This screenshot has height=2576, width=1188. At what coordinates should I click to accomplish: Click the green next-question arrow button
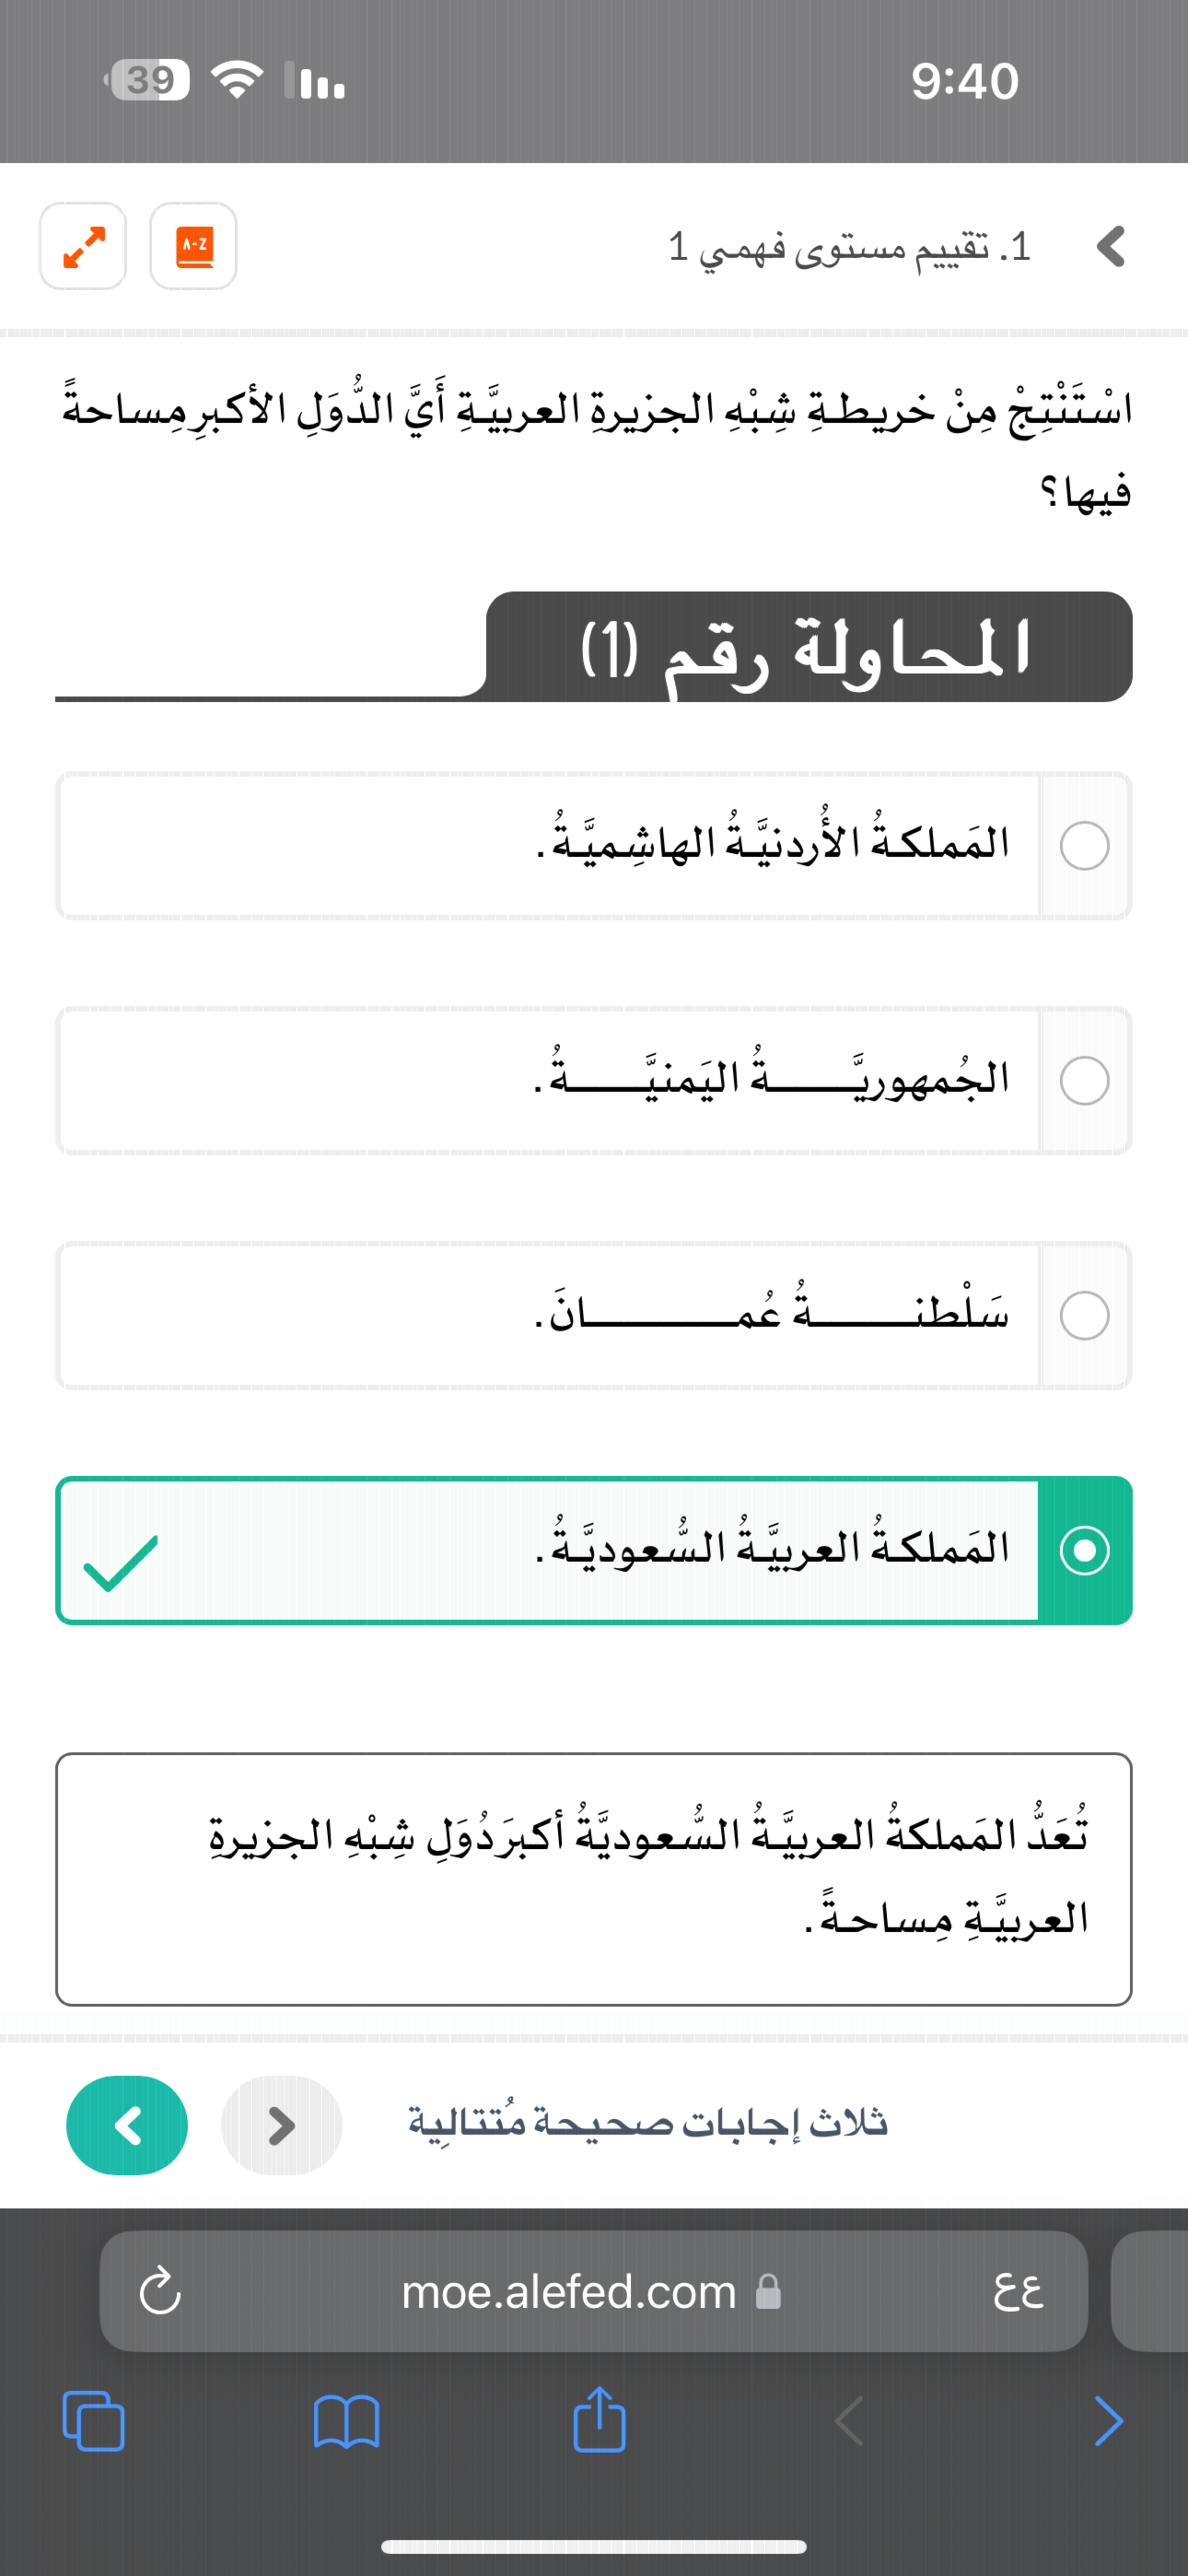tap(127, 2125)
